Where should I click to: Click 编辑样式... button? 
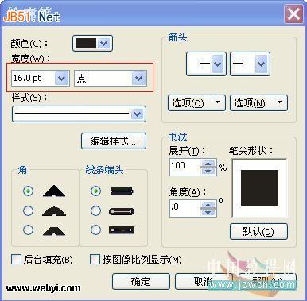click(114, 141)
